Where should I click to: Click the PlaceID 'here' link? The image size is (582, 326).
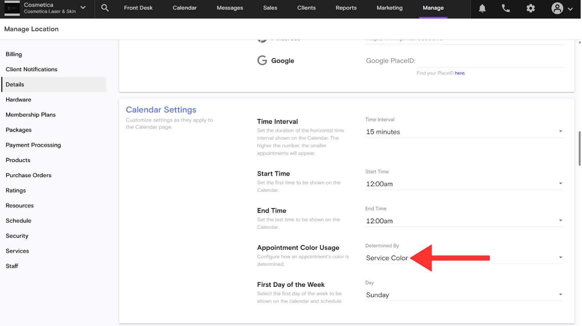click(460, 73)
